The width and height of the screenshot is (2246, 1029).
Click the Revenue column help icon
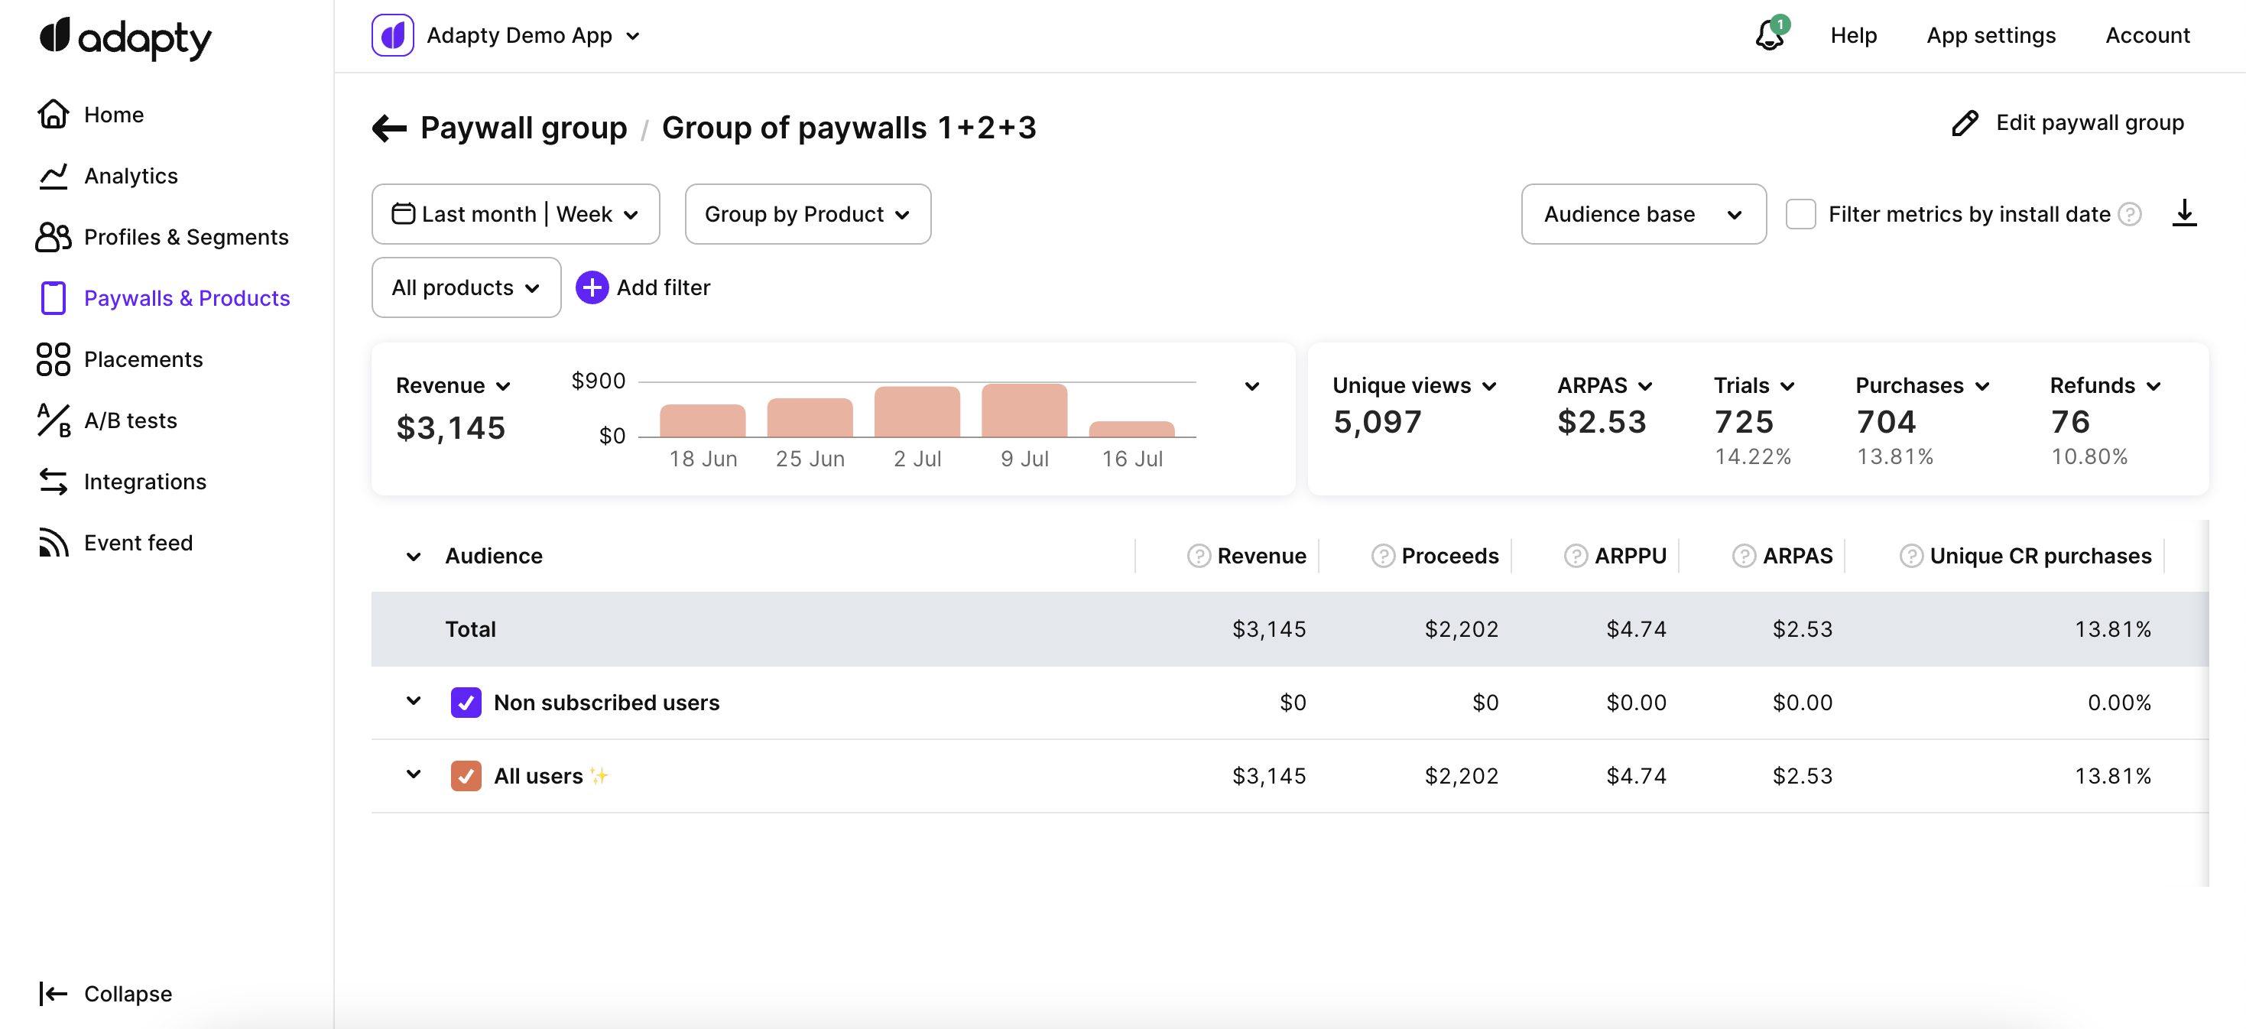(1199, 556)
